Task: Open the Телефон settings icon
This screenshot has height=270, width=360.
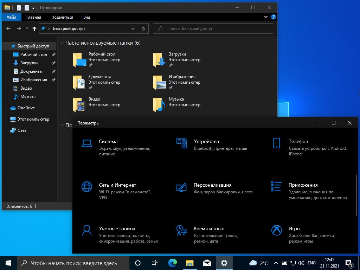Action: tap(277, 143)
